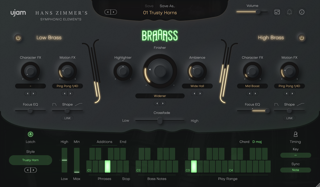Click the window resize icon

277,12
